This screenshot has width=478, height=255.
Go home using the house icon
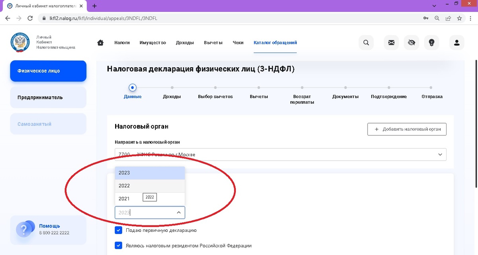coord(100,42)
